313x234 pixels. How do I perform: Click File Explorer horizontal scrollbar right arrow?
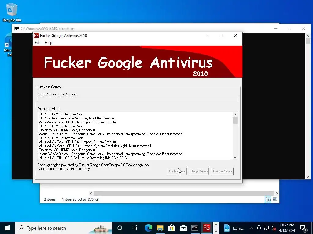pyautogui.click(x=277, y=193)
